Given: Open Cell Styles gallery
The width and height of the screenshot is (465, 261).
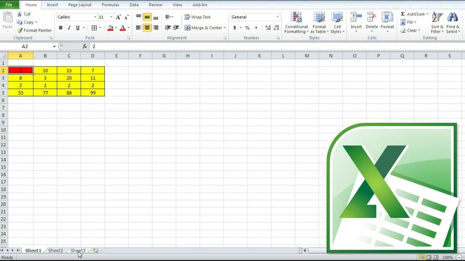Looking at the screenshot, I should point(337,23).
